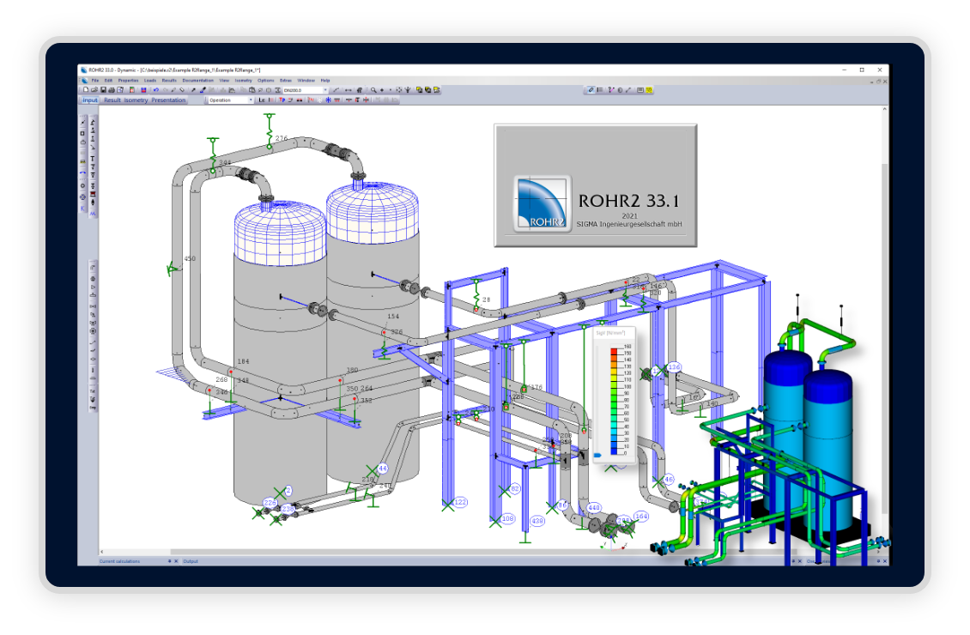Image resolution: width=970 pixels, height=635 pixels.
Task: Open the Operation load case dropdown
Action: (x=230, y=100)
